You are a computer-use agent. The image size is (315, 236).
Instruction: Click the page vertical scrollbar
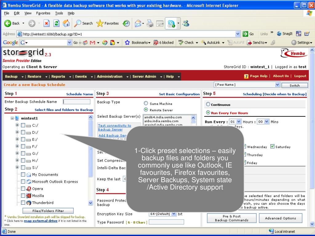(x=312, y=137)
